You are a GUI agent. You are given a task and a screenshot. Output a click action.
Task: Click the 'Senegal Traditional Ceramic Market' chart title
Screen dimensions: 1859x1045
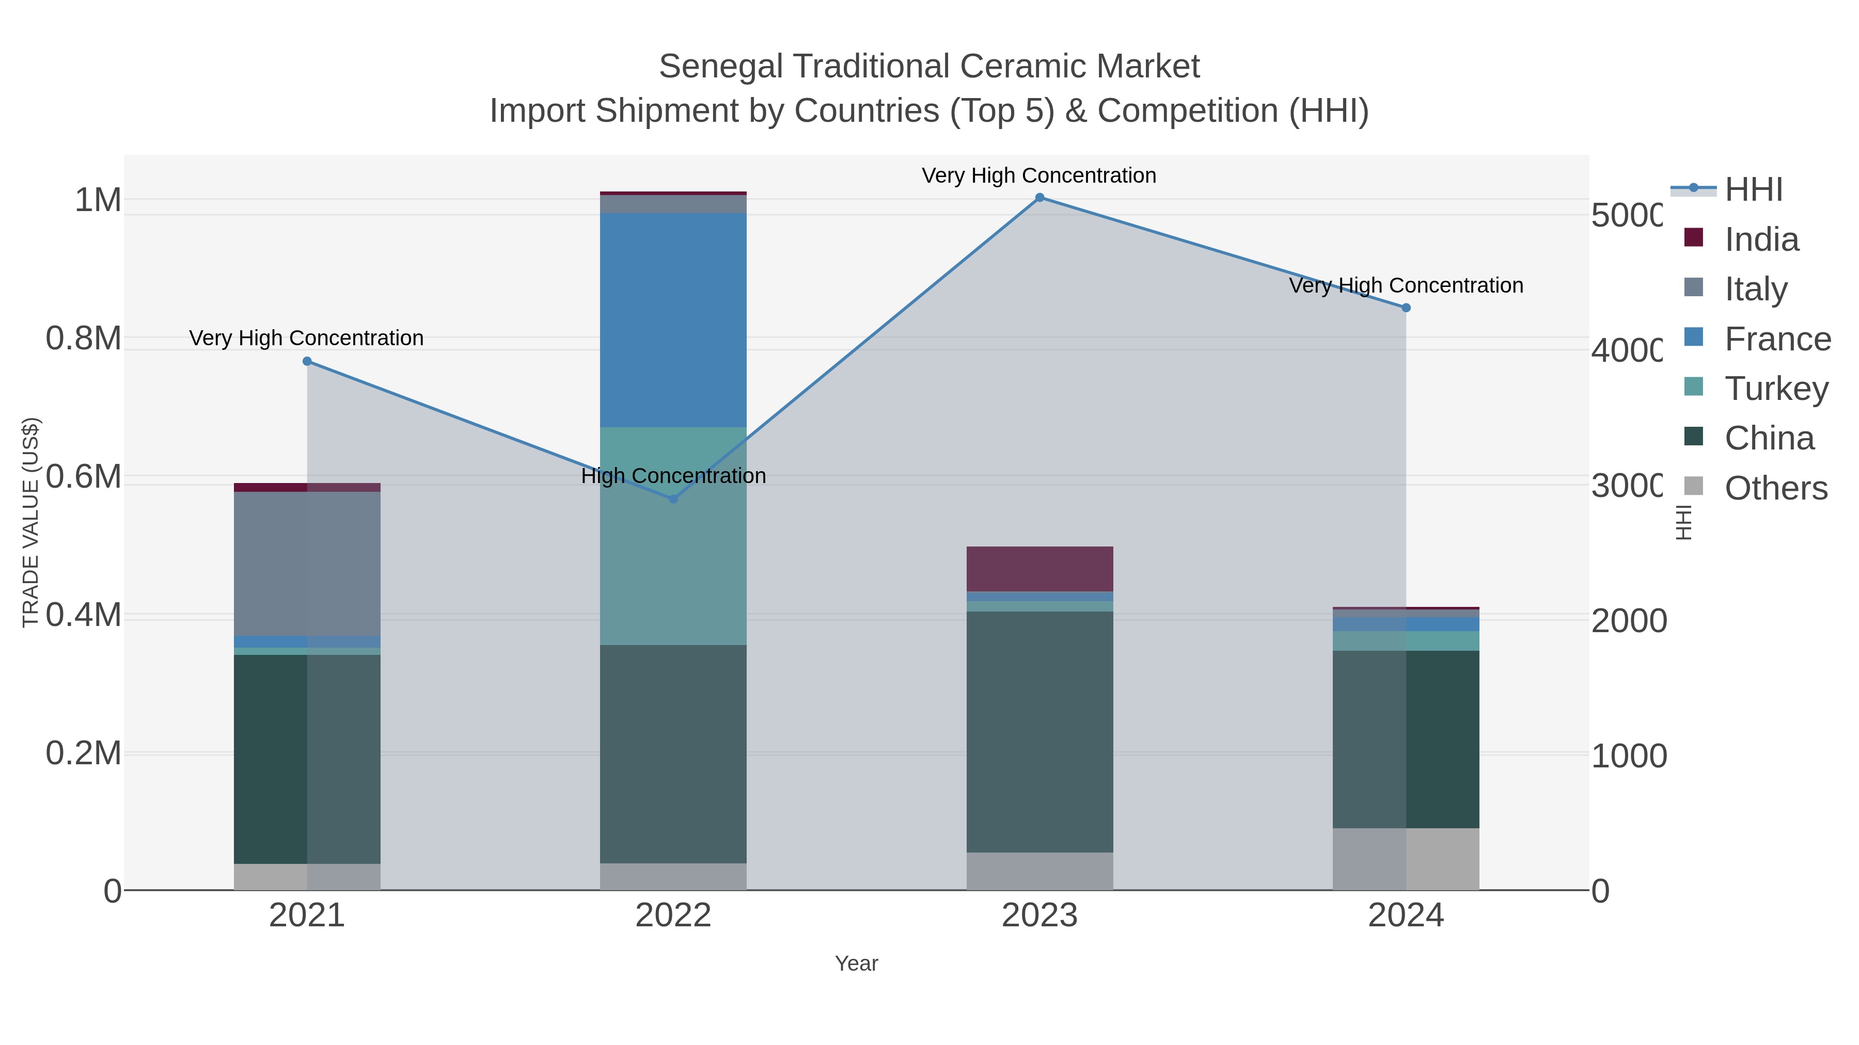[929, 67]
